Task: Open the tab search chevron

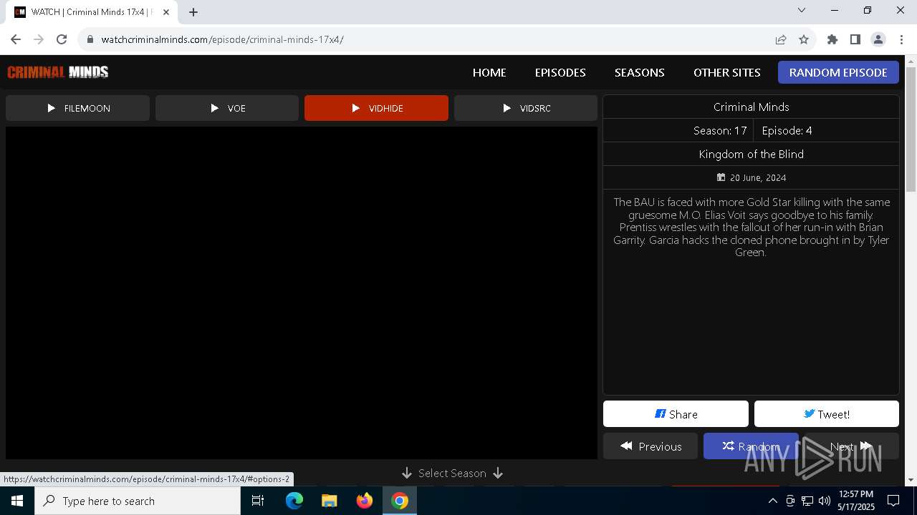Action: (x=802, y=10)
